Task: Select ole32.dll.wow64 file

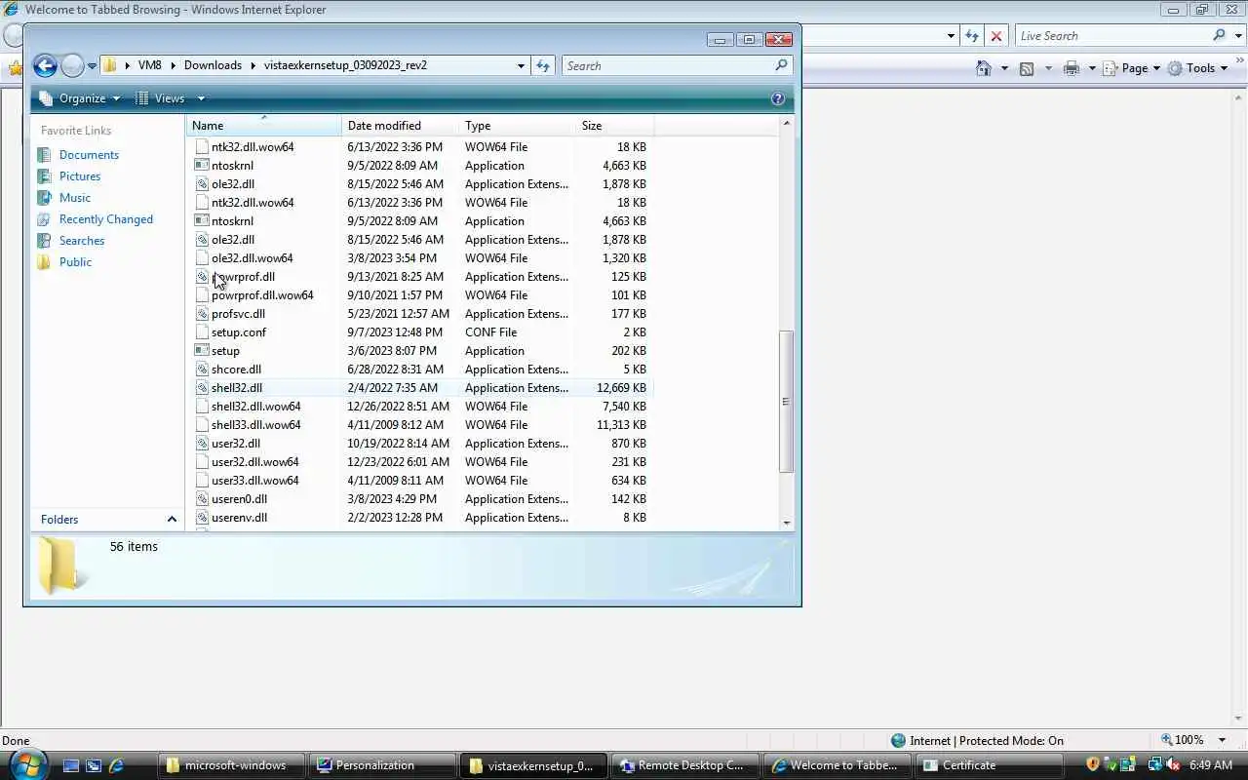Action: (252, 258)
